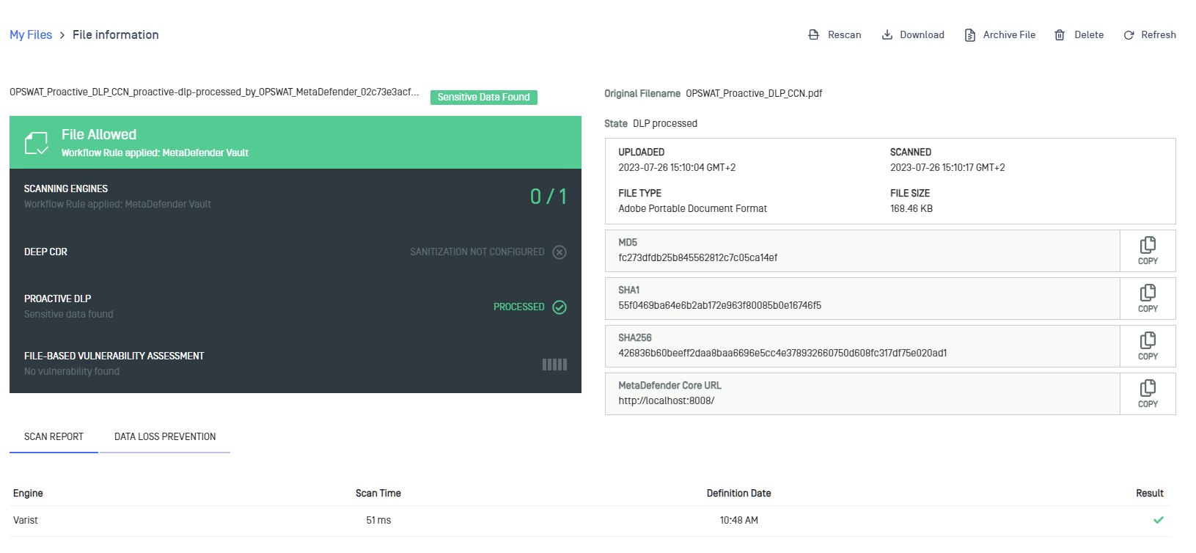Image resolution: width=1196 pixels, height=553 pixels.
Task: Click the MD5 hash string
Action: click(x=697, y=257)
